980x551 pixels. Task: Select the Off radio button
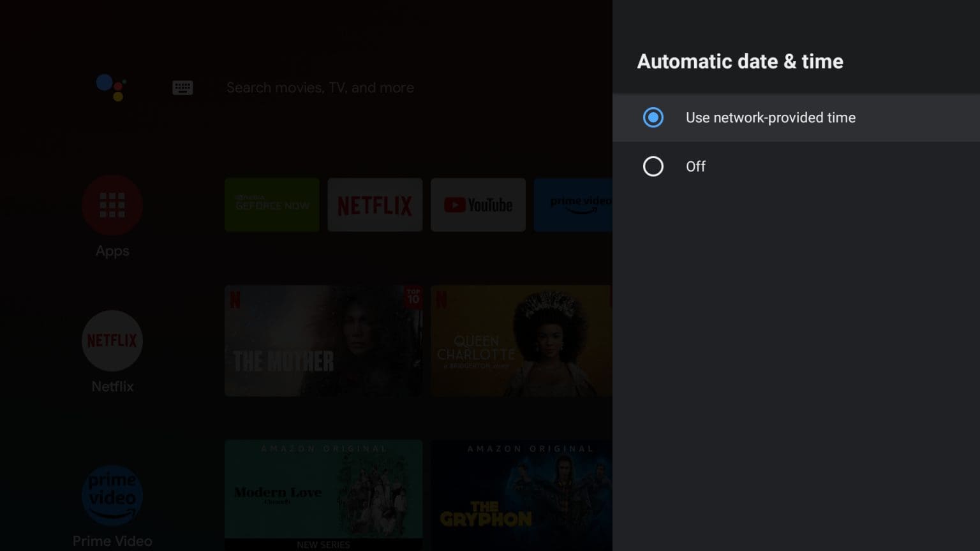653,166
